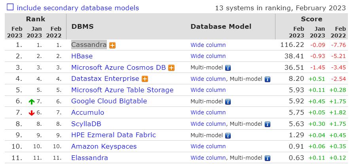Enable include secondary database models checkbox
Image resolution: width=355 pixels, height=164 pixels.
click(x=10, y=7)
